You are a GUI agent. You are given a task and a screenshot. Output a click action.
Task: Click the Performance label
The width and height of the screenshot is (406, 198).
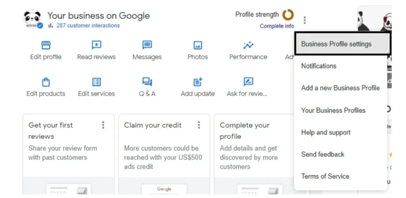pyautogui.click(x=248, y=57)
